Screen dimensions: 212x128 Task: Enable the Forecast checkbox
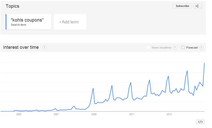coord(183,47)
